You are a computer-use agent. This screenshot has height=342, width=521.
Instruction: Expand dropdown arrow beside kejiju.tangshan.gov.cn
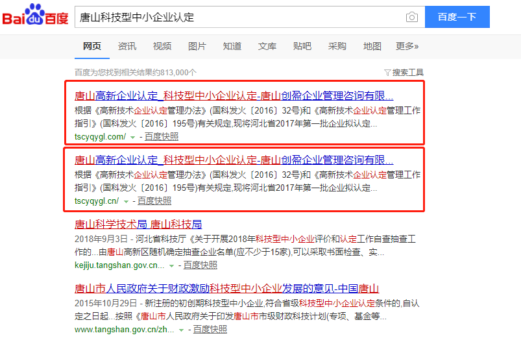pyautogui.click(x=171, y=265)
